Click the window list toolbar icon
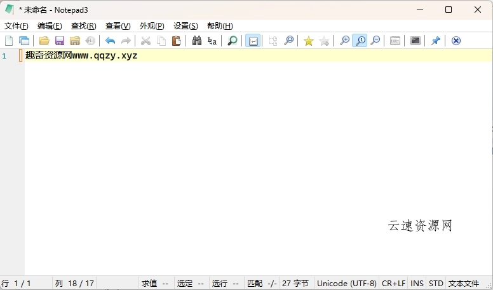Image resolution: width=493 pixels, height=290 pixels. pyautogui.click(x=395, y=41)
